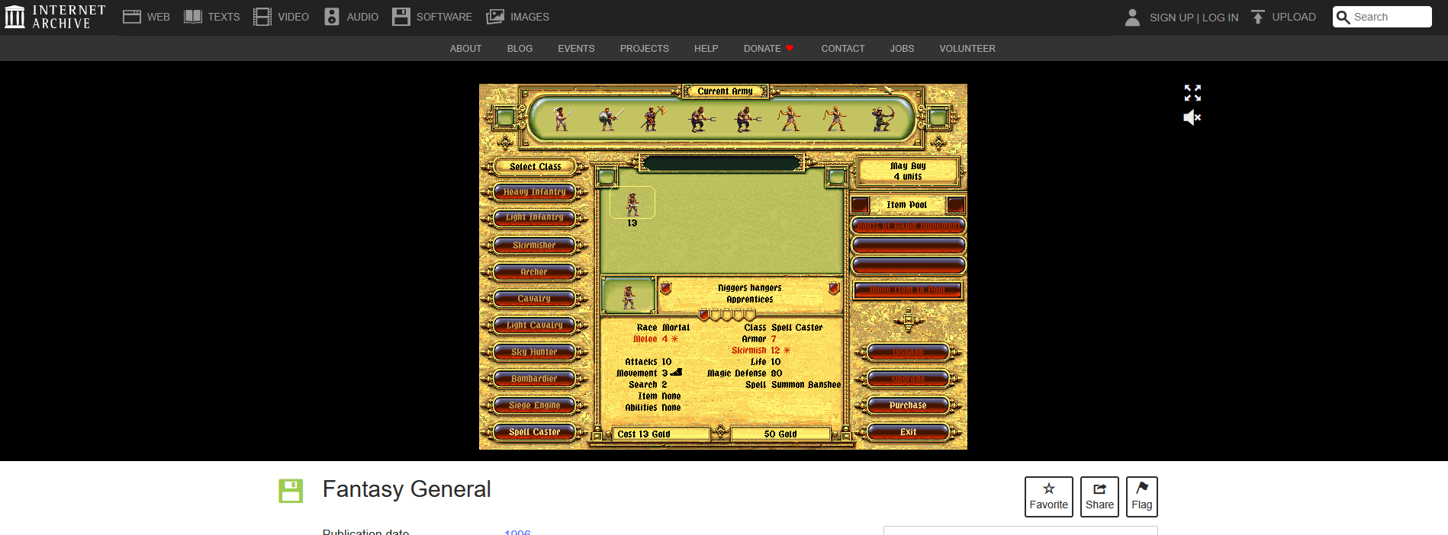Open the Web section in top bar
The image size is (1448, 535).
click(146, 17)
